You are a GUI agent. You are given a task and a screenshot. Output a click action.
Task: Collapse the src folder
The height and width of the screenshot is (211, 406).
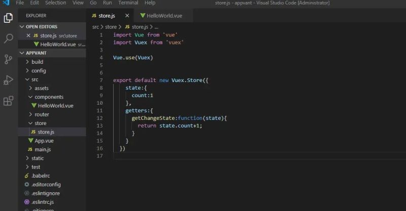(x=52, y=79)
